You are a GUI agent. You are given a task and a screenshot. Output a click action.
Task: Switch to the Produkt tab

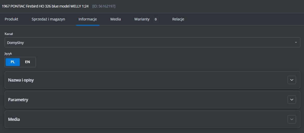click(11, 19)
